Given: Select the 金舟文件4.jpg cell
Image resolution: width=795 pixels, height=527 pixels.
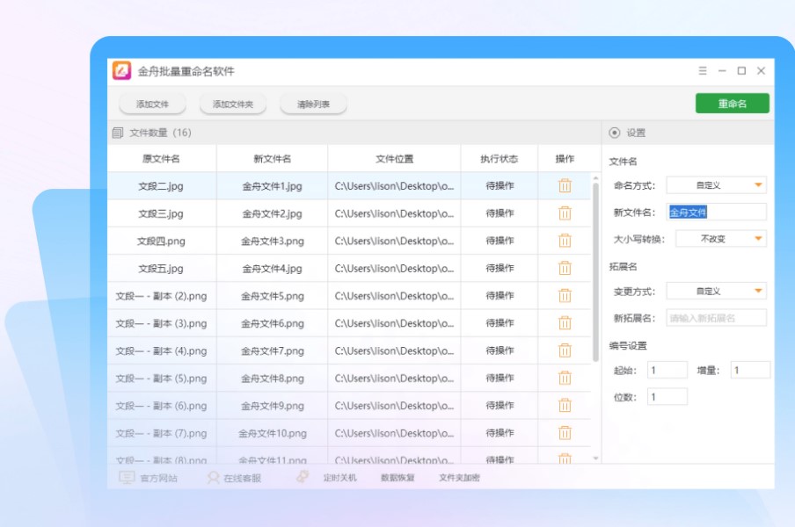Looking at the screenshot, I should tap(273, 268).
